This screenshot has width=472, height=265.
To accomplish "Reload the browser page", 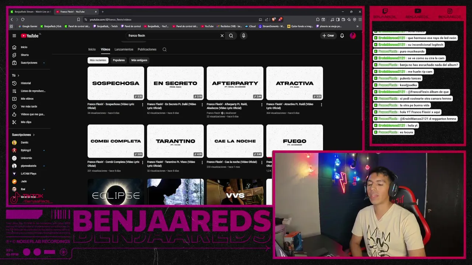I will [x=23, y=20].
